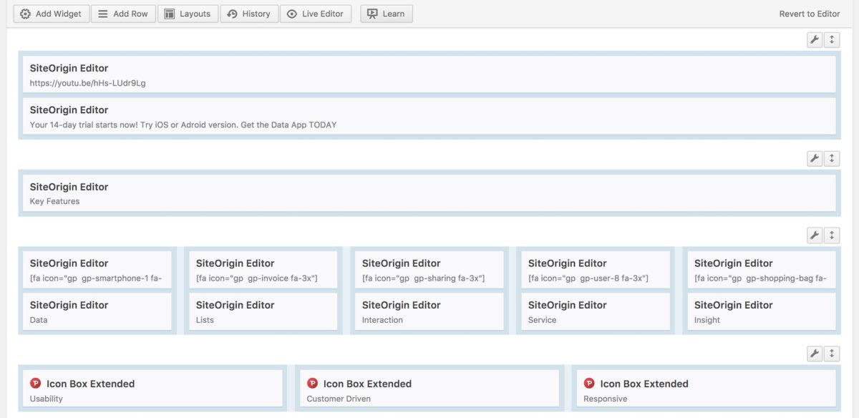Open settings wrench above the Icon Box row
Viewport: 859px width, 418px height.
pyautogui.click(x=814, y=353)
